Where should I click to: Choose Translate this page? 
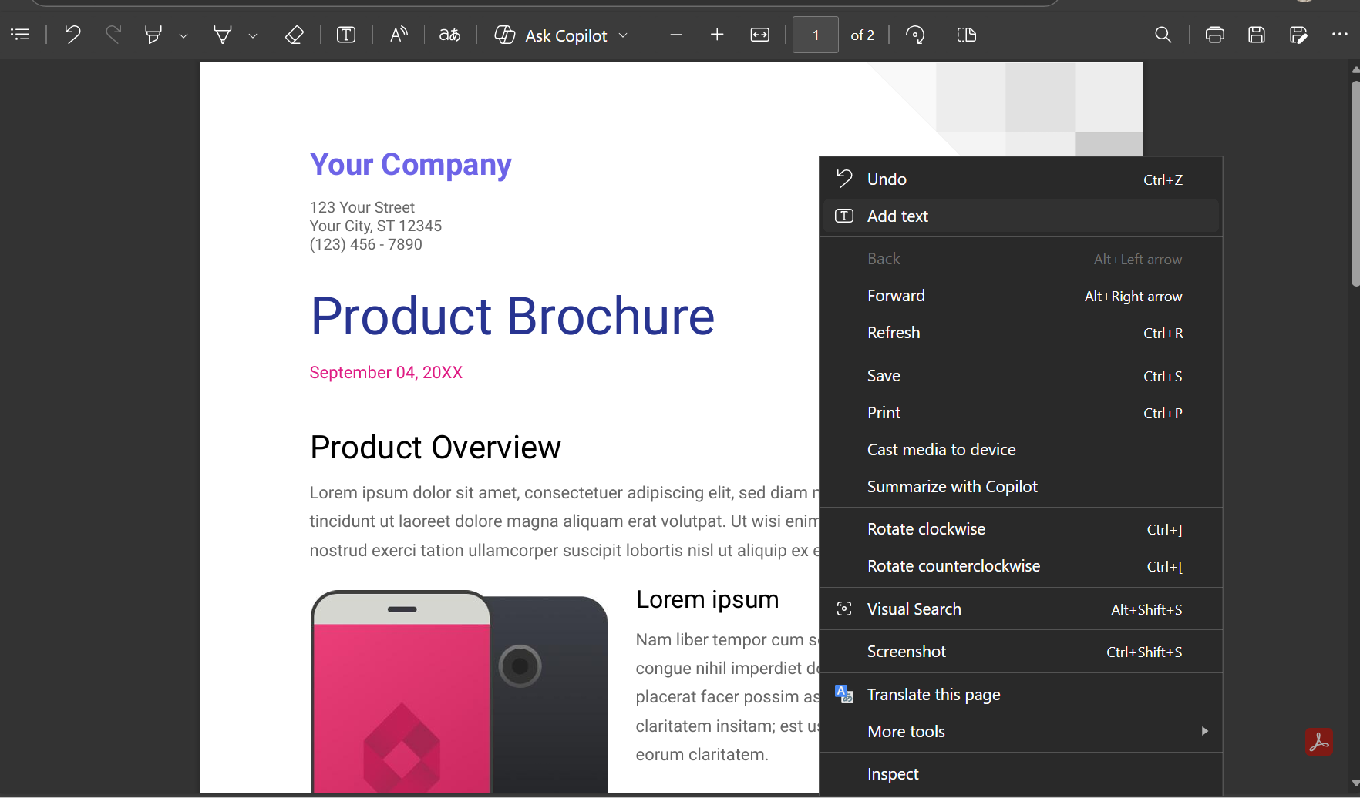coord(1021,695)
